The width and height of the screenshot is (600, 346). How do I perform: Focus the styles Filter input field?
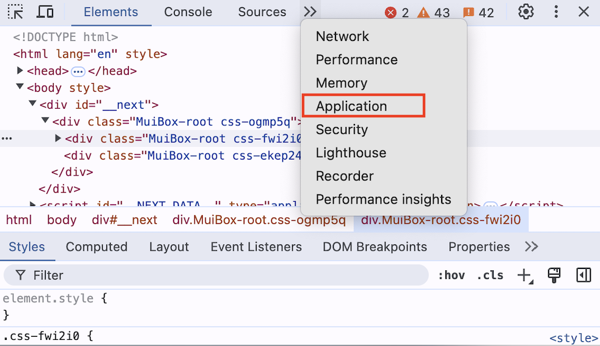coord(216,275)
